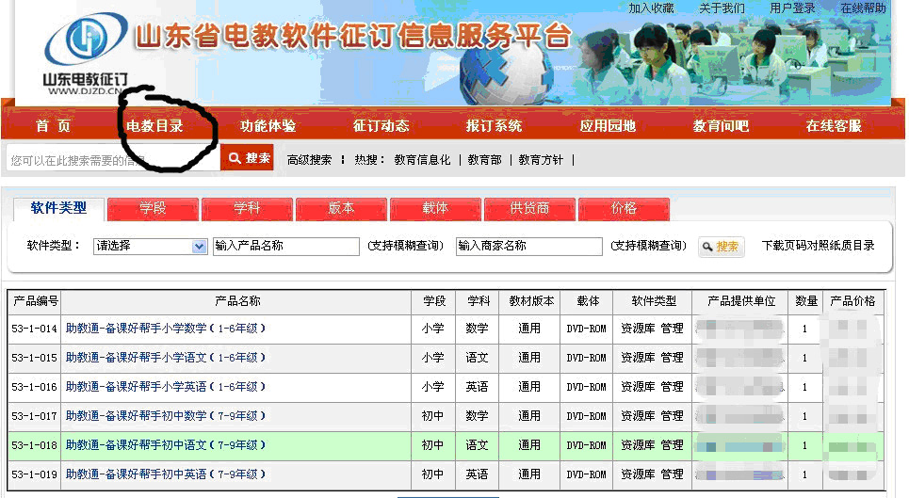Open product 助教通-备课好帮手初中英语（7-9年级）
Viewport: 909px width, 498px height.
tap(166, 474)
